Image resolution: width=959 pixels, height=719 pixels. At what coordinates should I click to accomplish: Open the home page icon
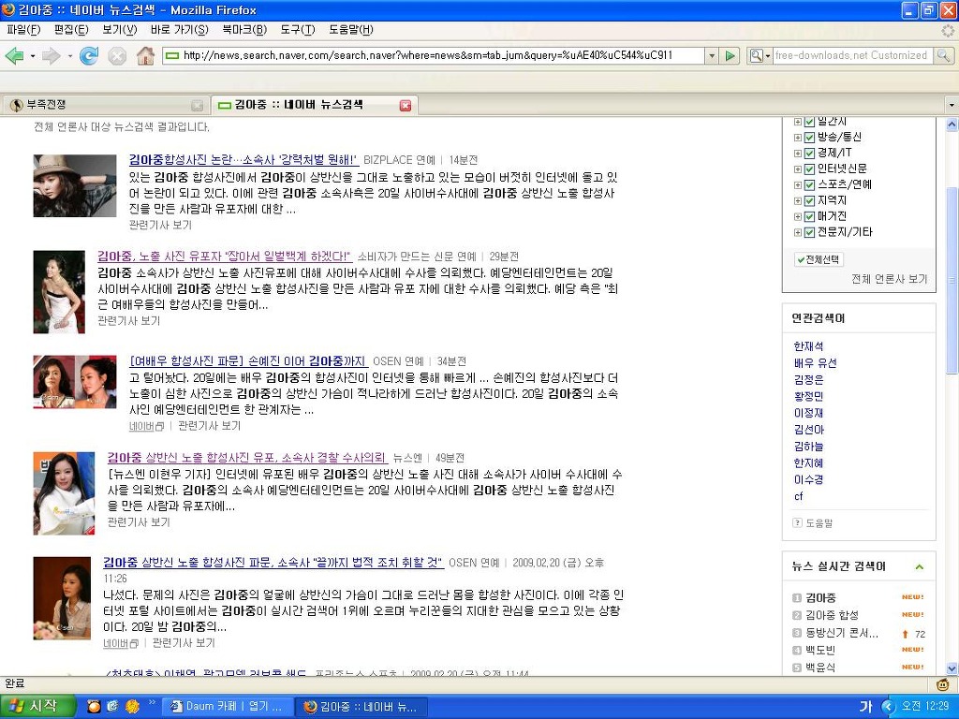click(145, 55)
